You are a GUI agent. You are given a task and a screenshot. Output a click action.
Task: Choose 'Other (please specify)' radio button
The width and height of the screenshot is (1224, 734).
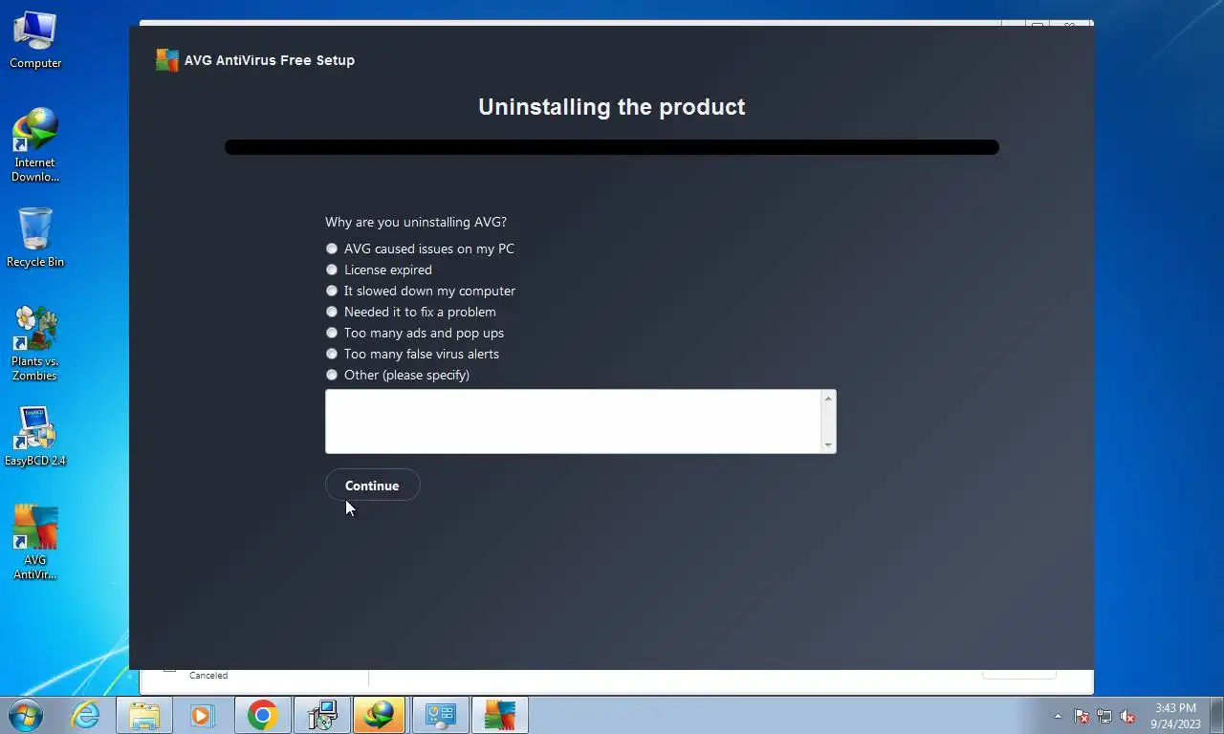tap(332, 375)
